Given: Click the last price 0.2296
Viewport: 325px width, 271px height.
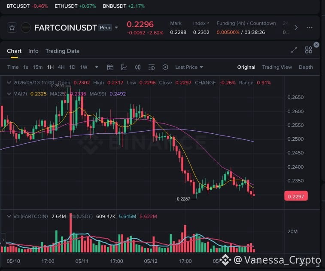Looking at the screenshot, I should (x=140, y=24).
